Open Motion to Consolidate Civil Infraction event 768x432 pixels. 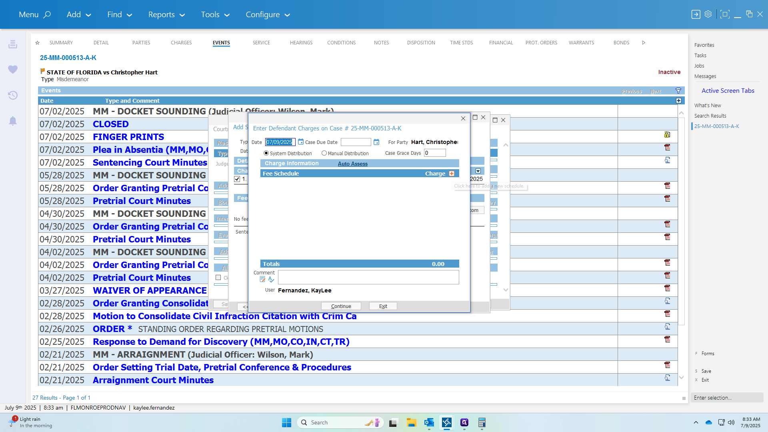224,316
